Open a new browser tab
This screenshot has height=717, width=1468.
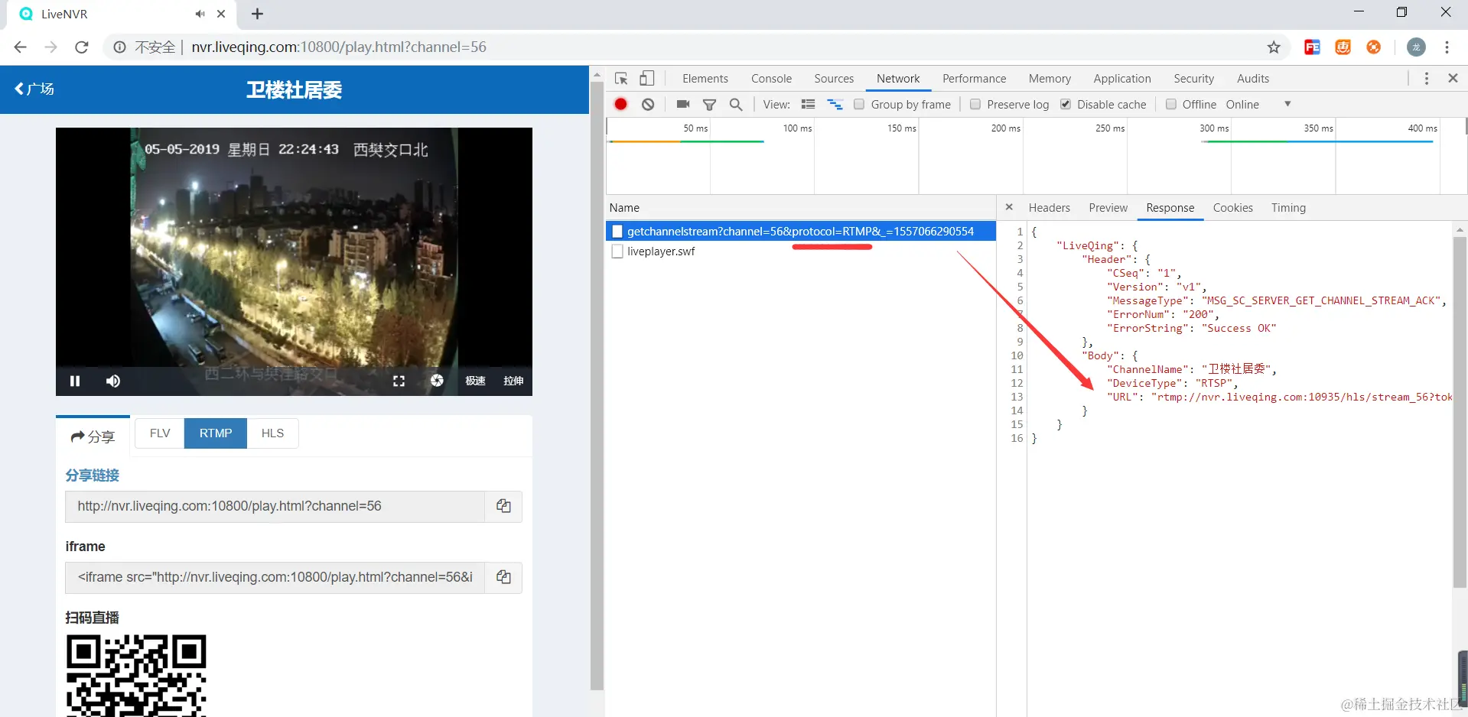click(258, 14)
